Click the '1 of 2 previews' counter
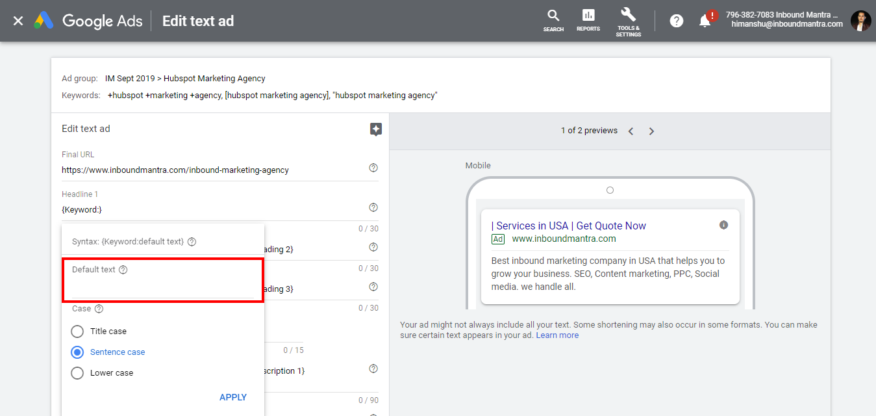876x416 pixels. [589, 131]
